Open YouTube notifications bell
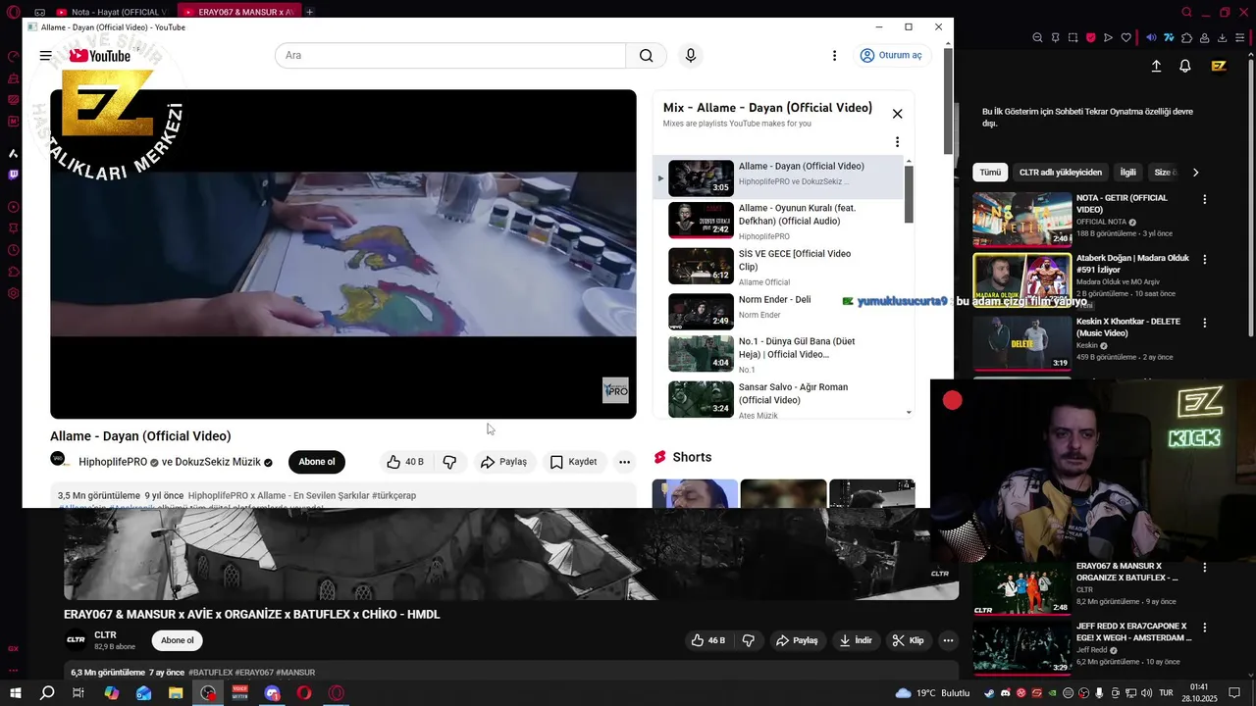The width and height of the screenshot is (1256, 706). (x=1185, y=66)
